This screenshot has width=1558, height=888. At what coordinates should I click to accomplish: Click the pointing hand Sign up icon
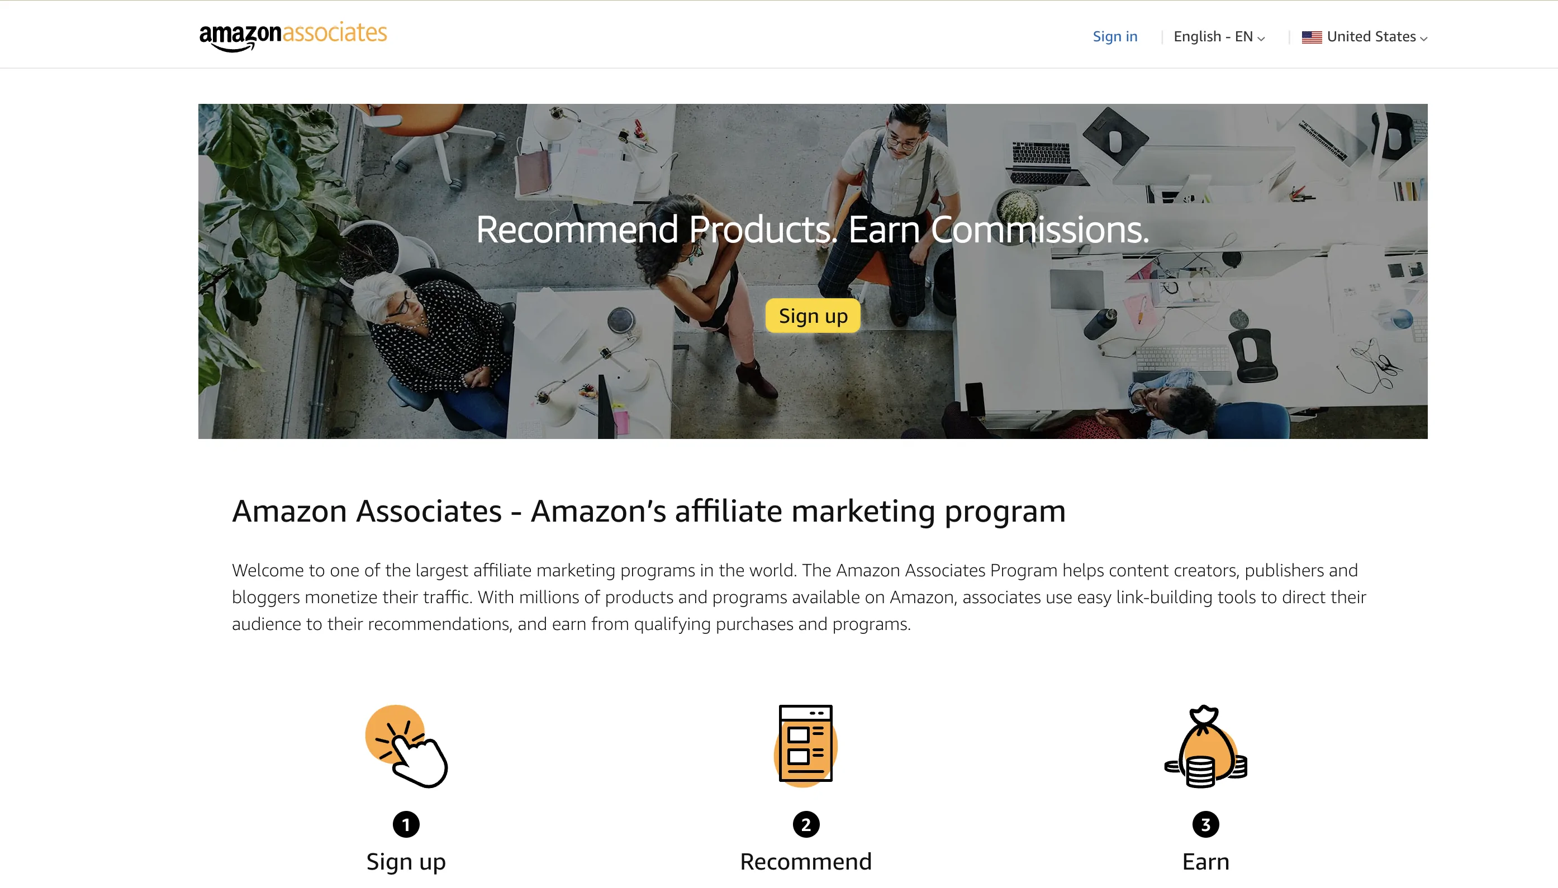406,746
